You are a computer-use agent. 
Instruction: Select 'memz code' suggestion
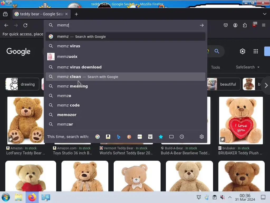point(125,105)
